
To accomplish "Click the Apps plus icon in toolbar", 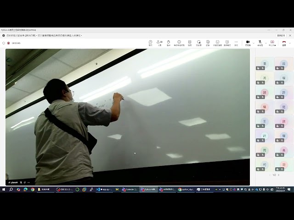I will (x=227, y=43).
